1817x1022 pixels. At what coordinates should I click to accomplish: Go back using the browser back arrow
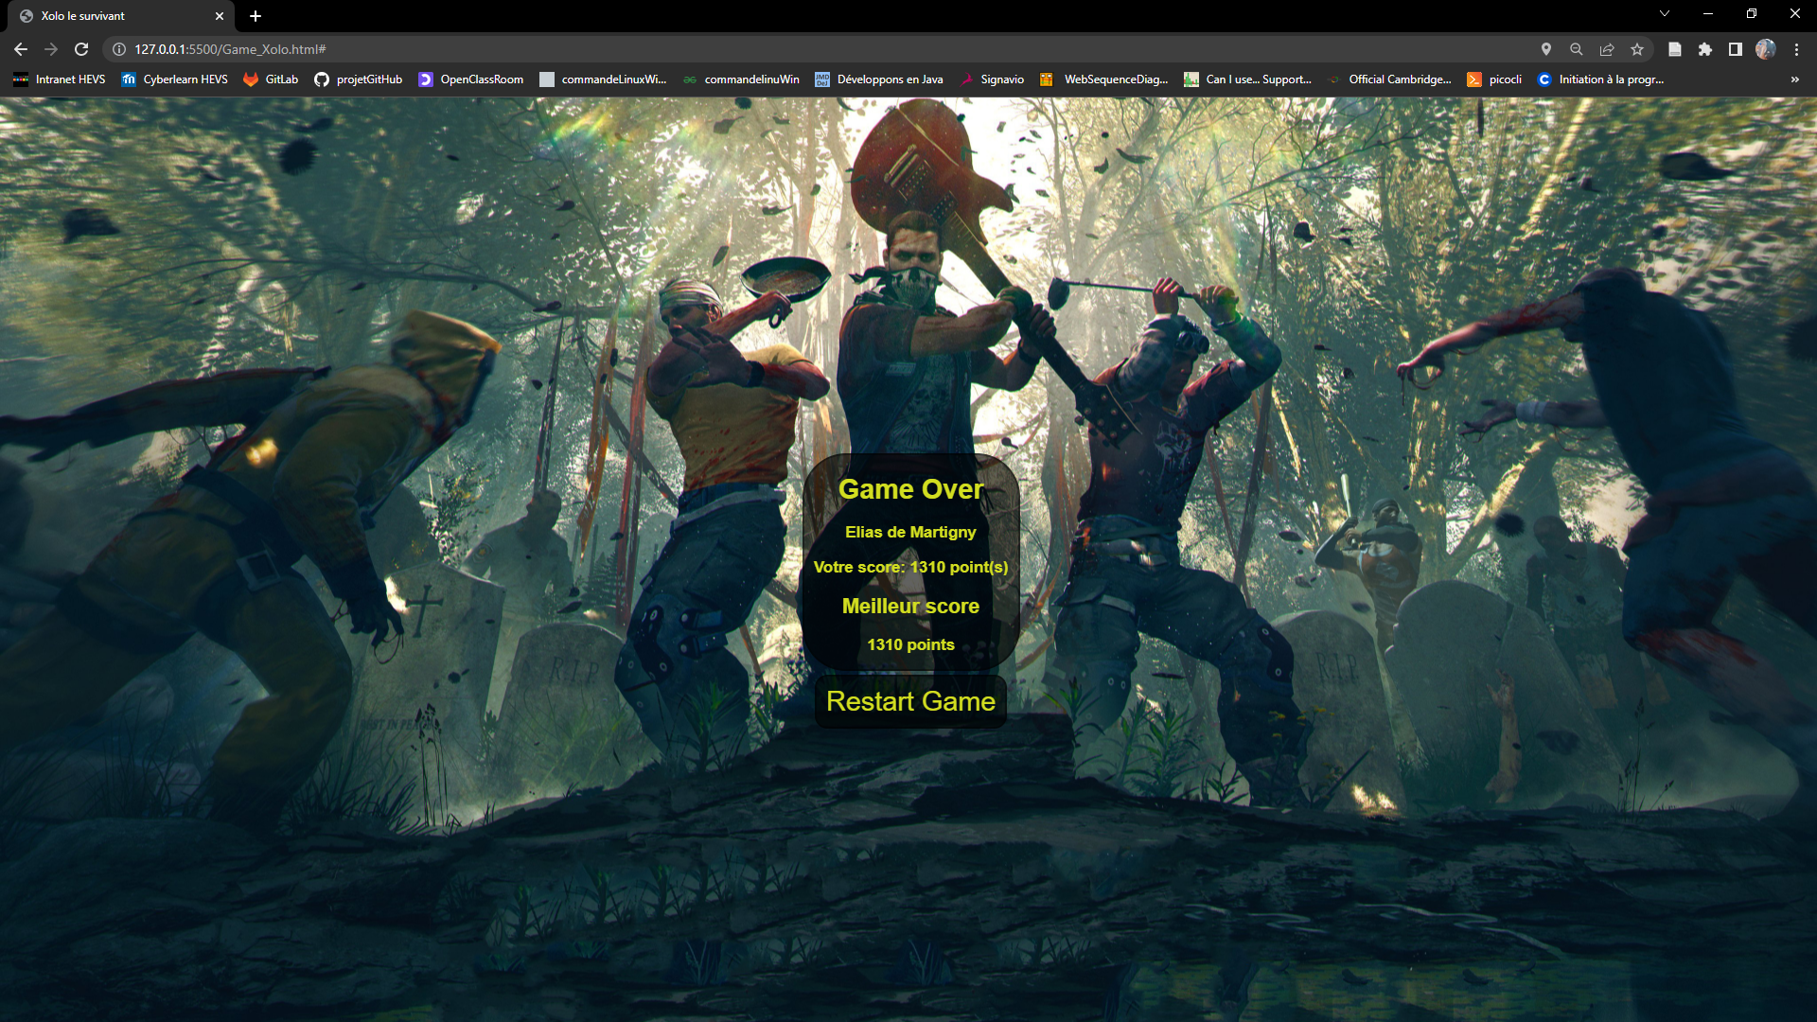pos(21,49)
